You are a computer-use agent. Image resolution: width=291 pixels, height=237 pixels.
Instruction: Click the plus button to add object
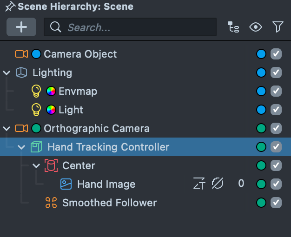click(21, 27)
